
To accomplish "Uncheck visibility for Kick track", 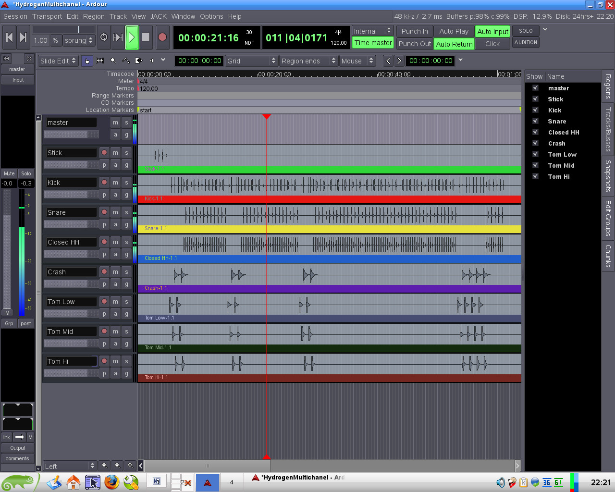I will (535, 110).
